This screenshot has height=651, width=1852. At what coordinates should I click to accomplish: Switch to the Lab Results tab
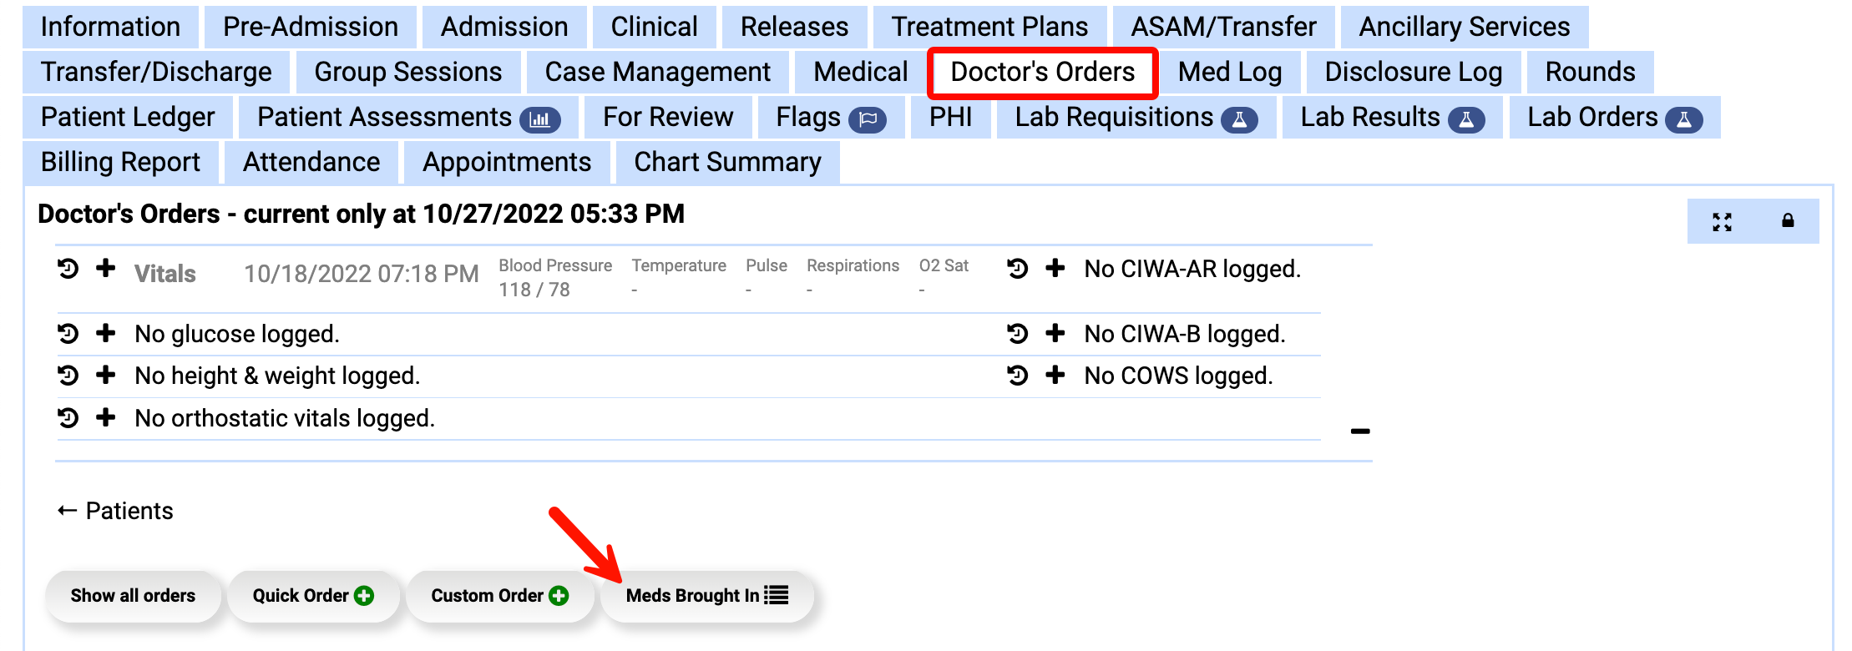[x=1391, y=118]
